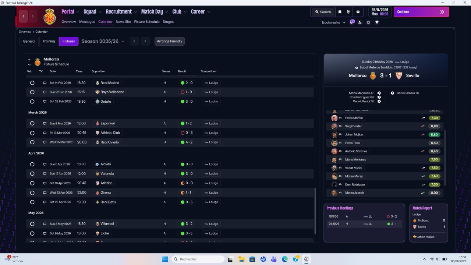Open the Messages sub-tab

(87, 22)
